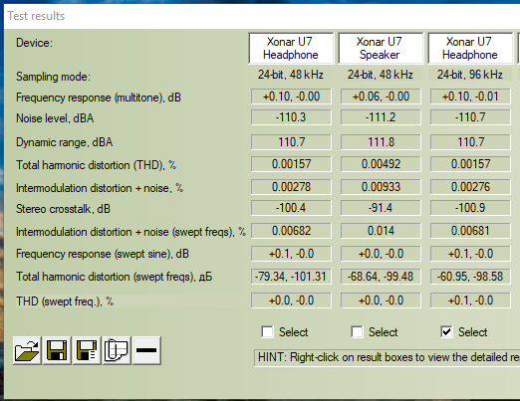This screenshot has height=401, width=520.
Task: Click the open folder load results icon
Action: coord(27,350)
